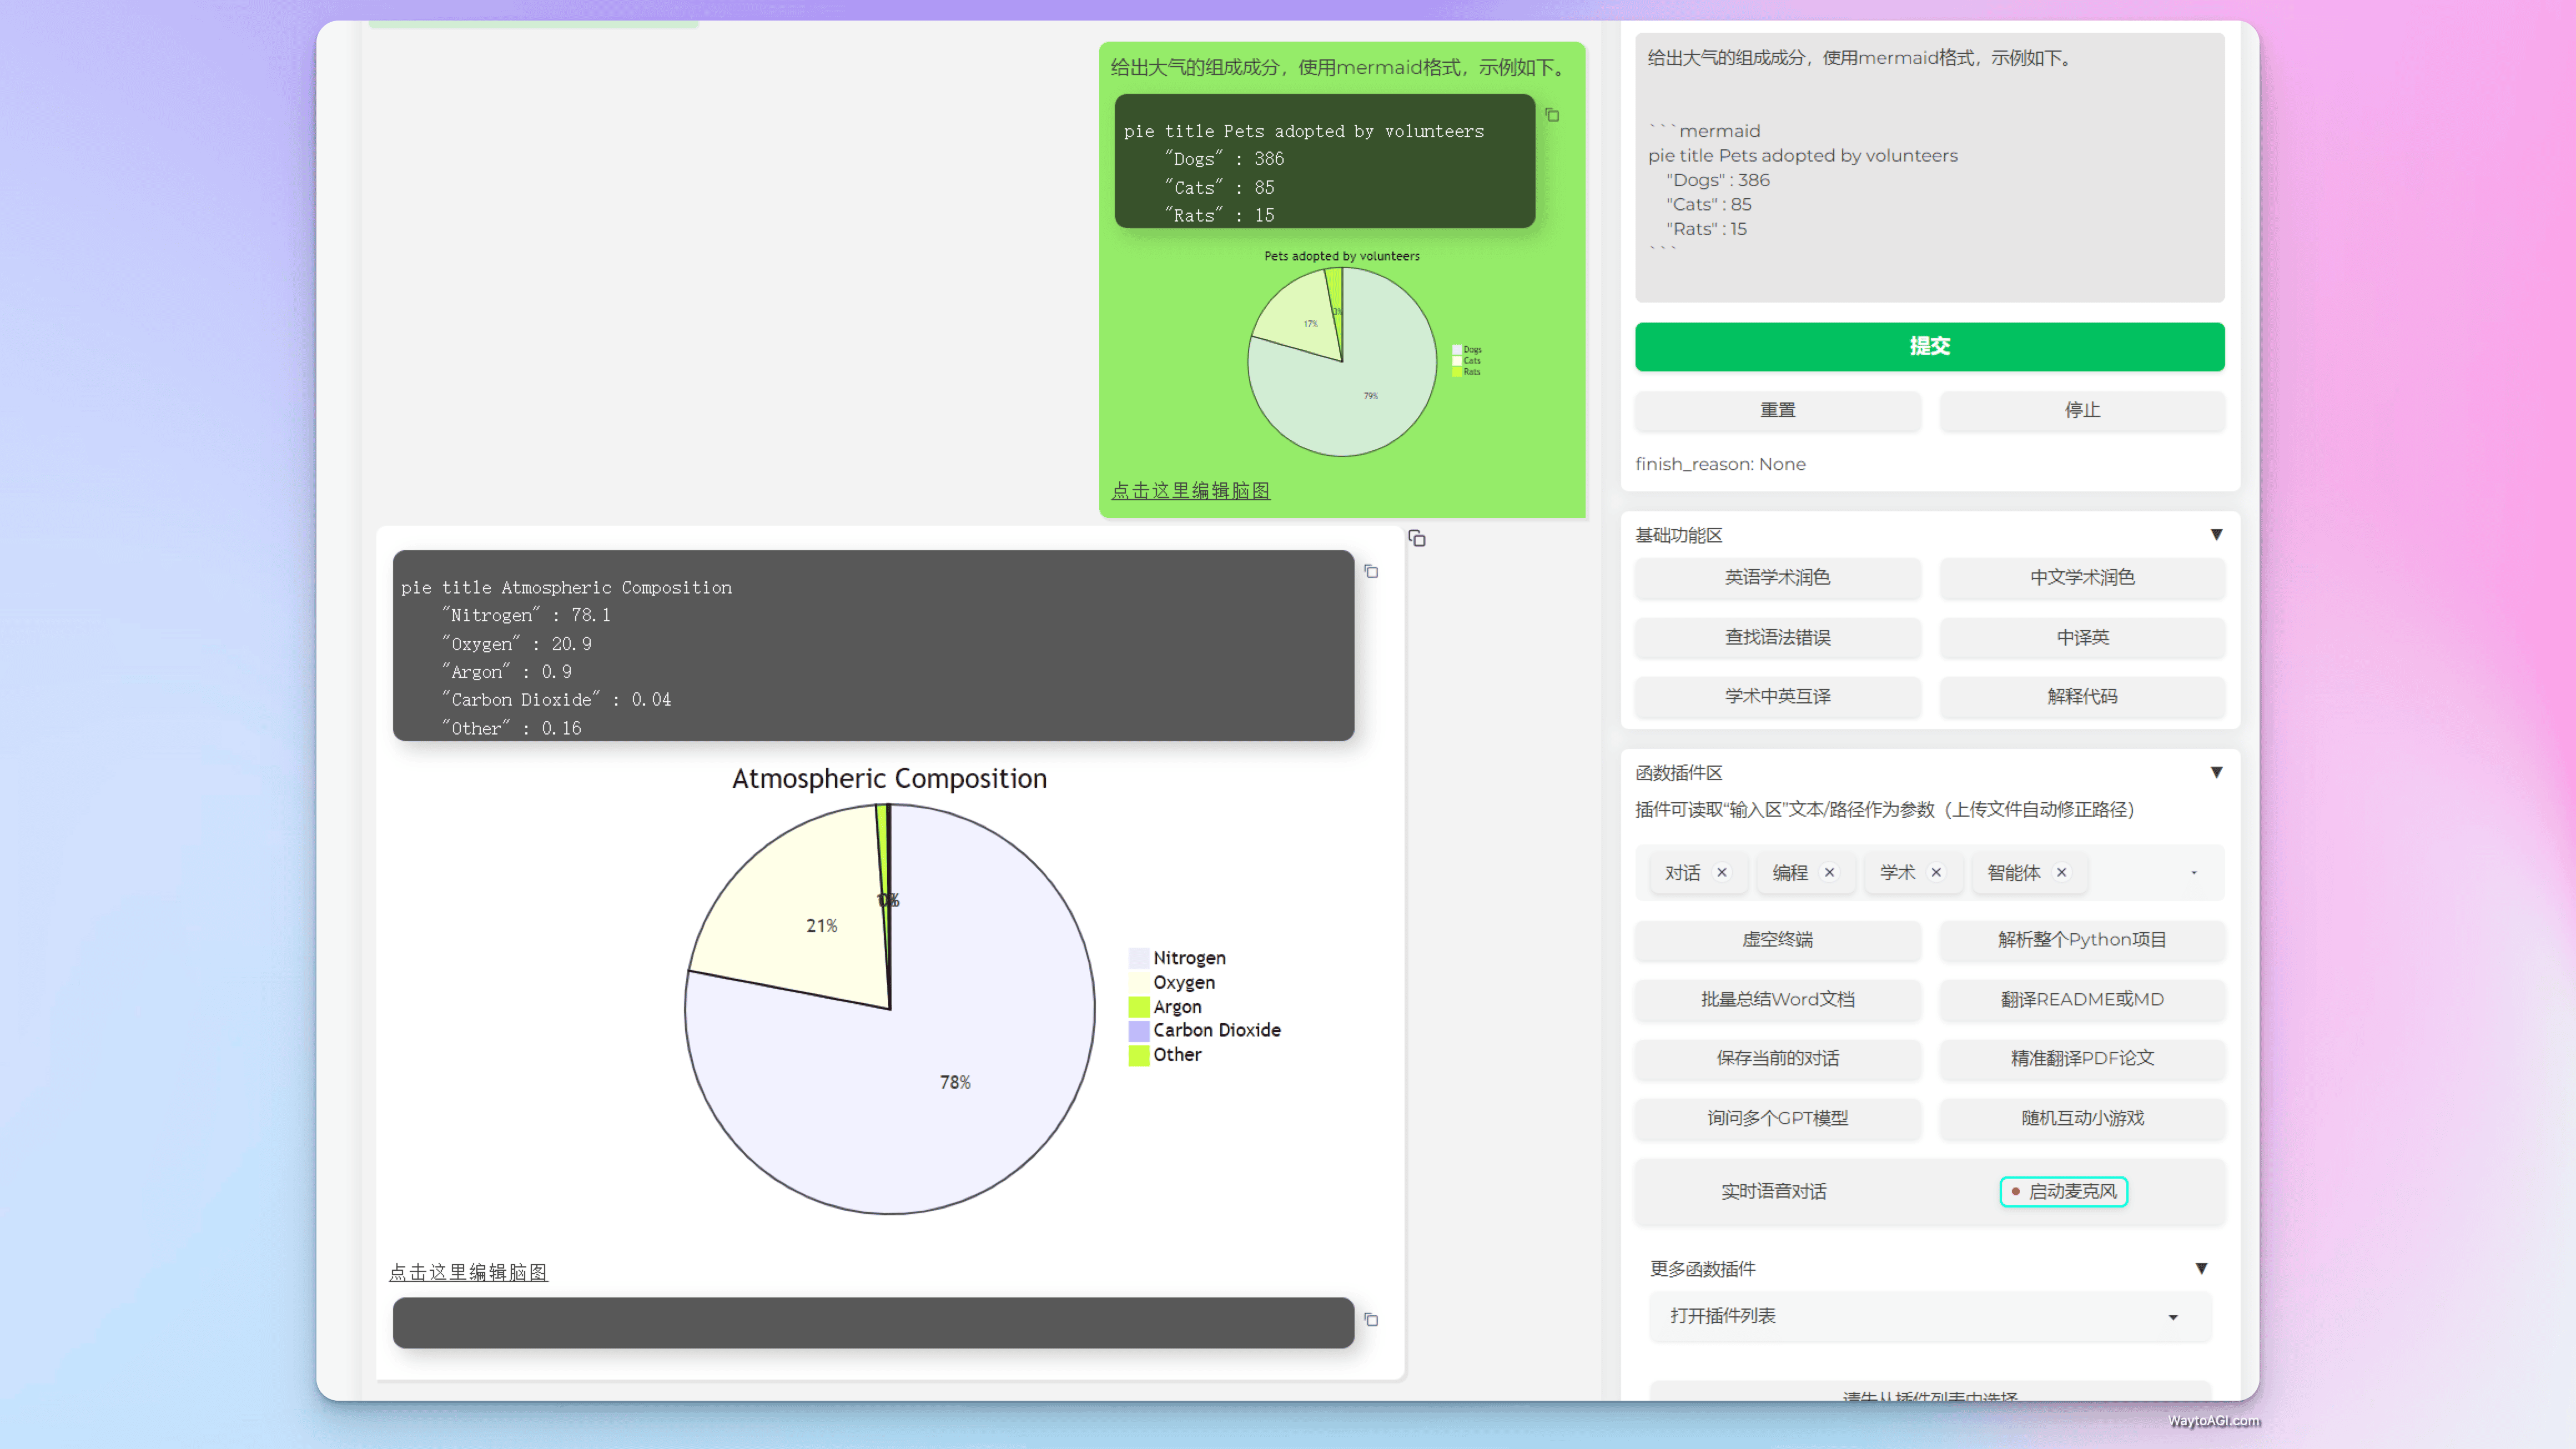Open the plugin category tags dropdown arrow
Screen dimensions: 2576x1449
point(2194,872)
